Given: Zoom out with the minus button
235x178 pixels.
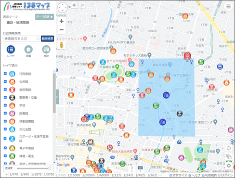Looking at the screenshot, I should pos(62,30).
